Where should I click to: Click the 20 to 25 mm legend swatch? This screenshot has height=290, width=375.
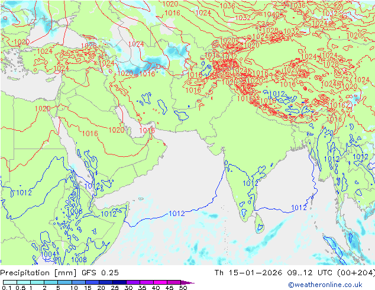(x=105, y=282)
